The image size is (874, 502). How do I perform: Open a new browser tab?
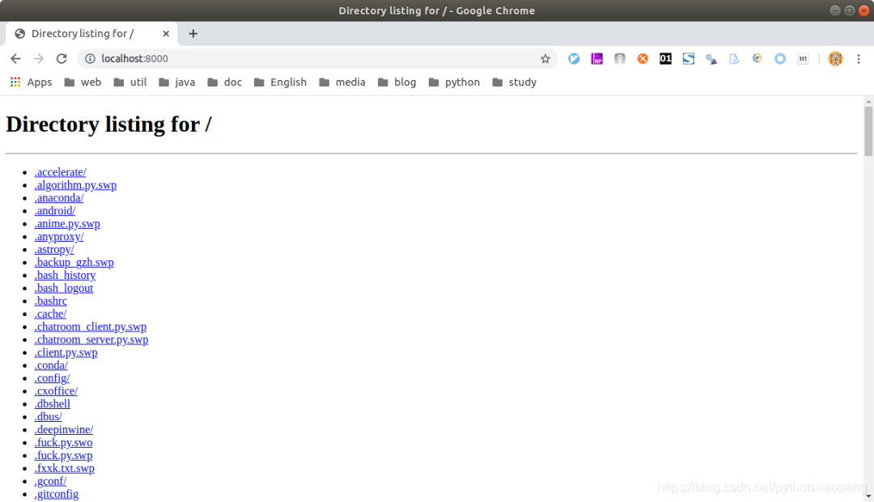click(193, 33)
